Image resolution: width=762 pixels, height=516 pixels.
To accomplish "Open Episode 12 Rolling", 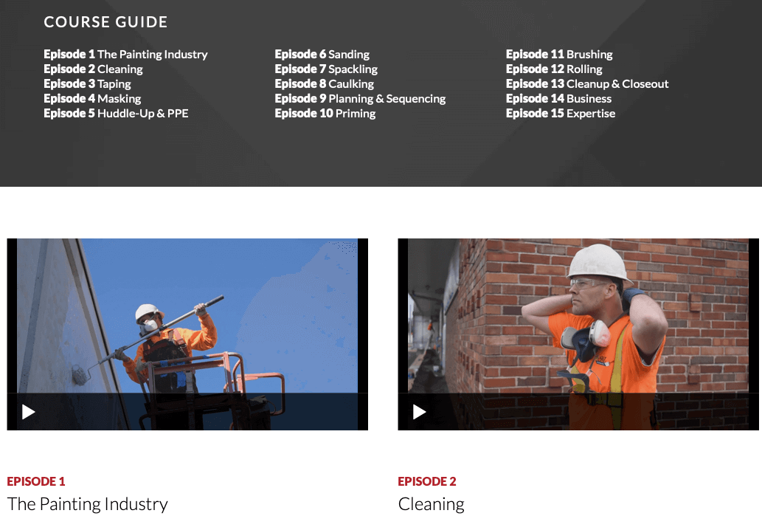I will (554, 69).
